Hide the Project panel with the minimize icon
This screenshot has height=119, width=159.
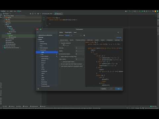point(40,14)
